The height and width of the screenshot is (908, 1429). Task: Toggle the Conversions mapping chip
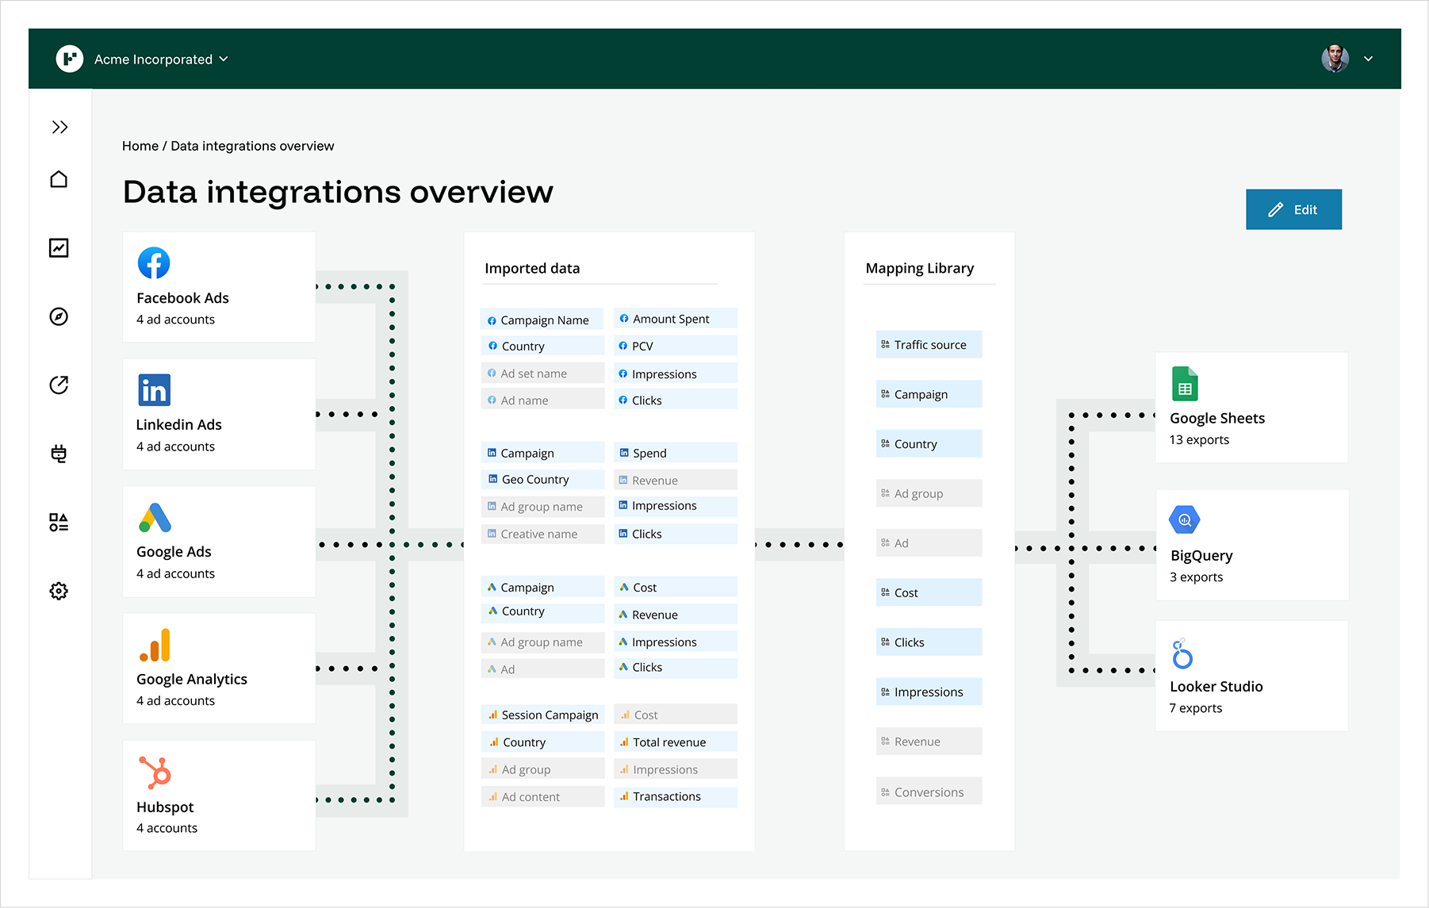(928, 791)
